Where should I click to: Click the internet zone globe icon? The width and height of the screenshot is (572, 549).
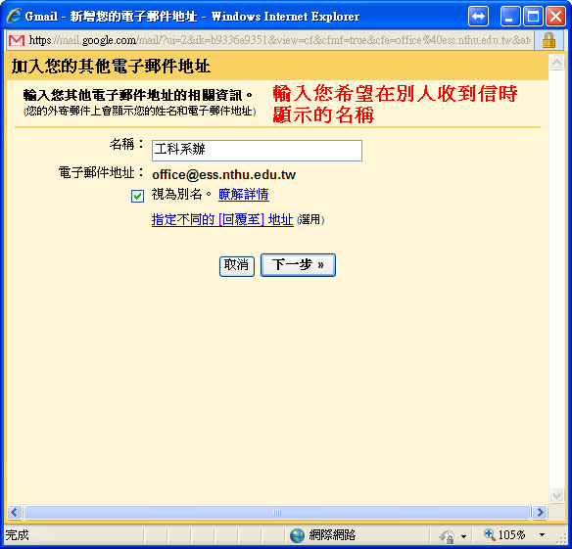pos(297,535)
